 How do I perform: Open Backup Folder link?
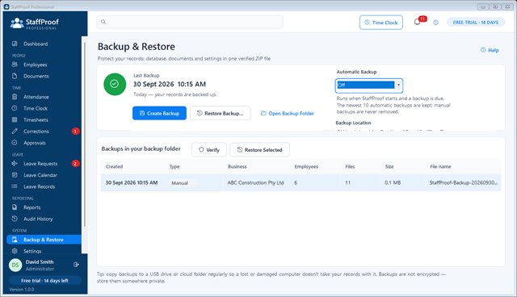coord(288,113)
